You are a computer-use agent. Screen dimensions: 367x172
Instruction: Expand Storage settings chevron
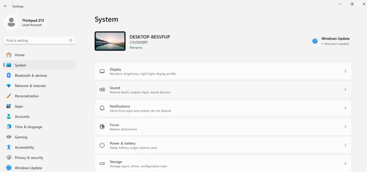coord(345,164)
